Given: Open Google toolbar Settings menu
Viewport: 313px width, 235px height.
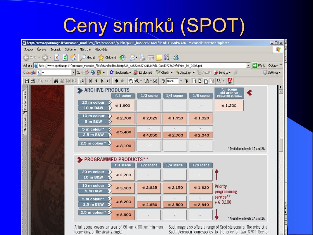Looking at the screenshot, I should click(x=272, y=73).
